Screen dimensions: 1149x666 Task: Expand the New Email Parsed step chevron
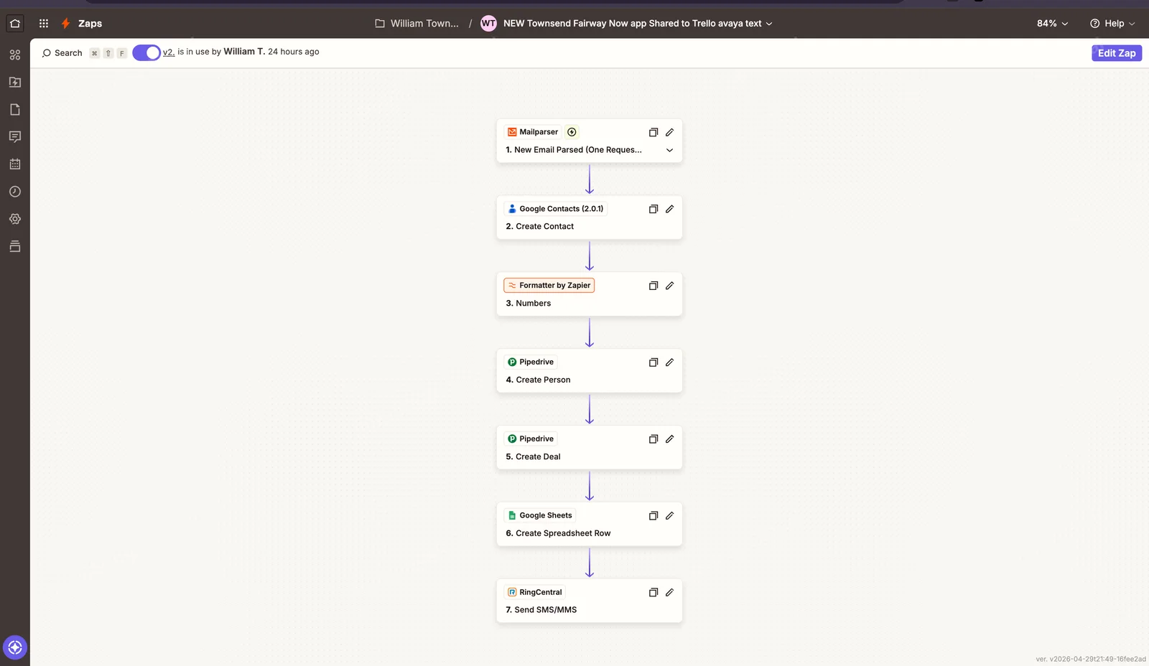(x=669, y=150)
